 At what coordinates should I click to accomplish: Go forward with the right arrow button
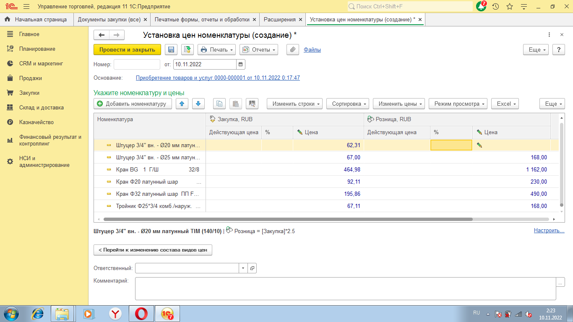coord(117,35)
